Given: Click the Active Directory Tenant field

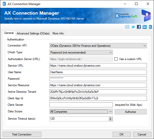Looking at the screenshot, I should tap(98, 92).
